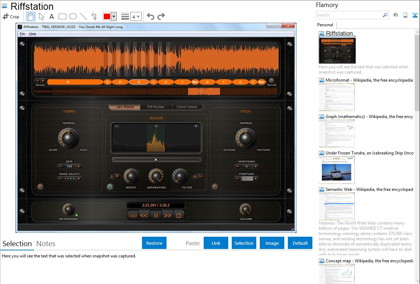Enable the Hi filter button
Image resolution: width=420 pixels, height=284 pixels.
click(x=195, y=176)
